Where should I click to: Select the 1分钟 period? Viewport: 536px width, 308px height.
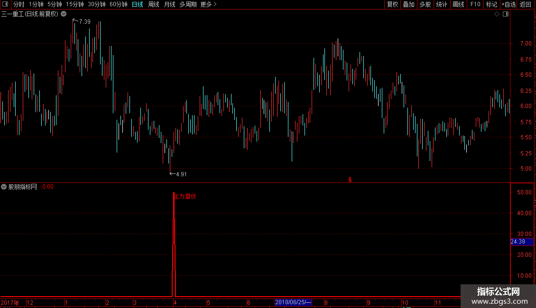point(36,4)
